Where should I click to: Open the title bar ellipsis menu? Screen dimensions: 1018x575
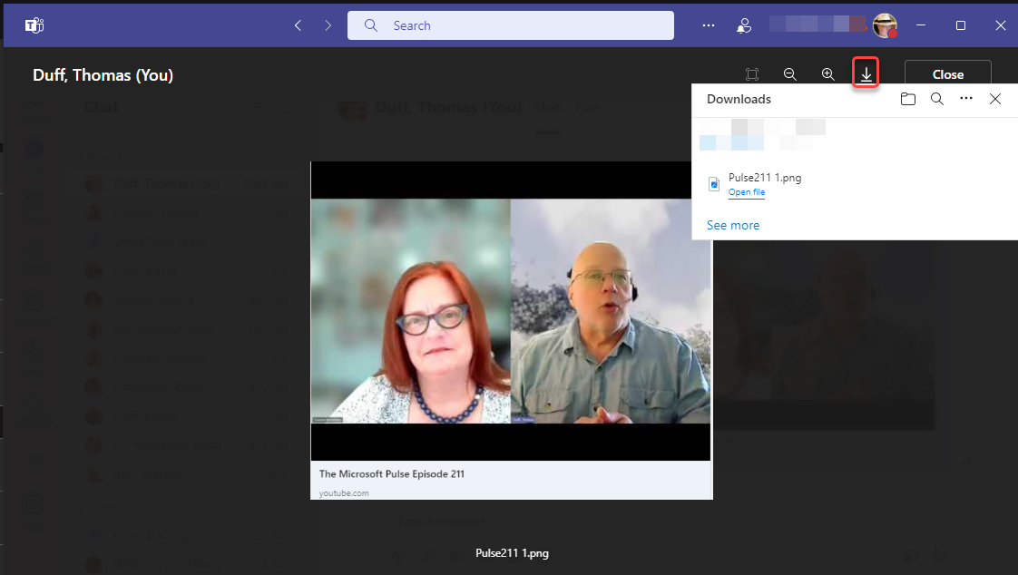click(709, 25)
